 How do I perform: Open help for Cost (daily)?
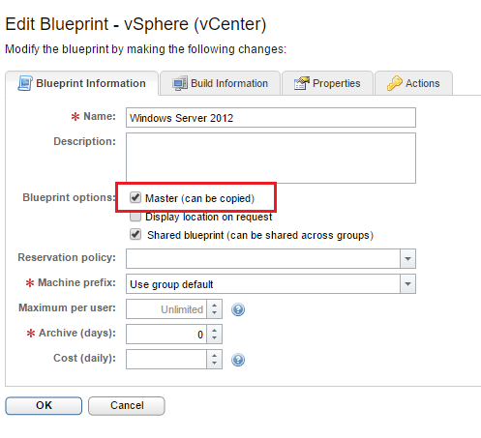click(238, 360)
